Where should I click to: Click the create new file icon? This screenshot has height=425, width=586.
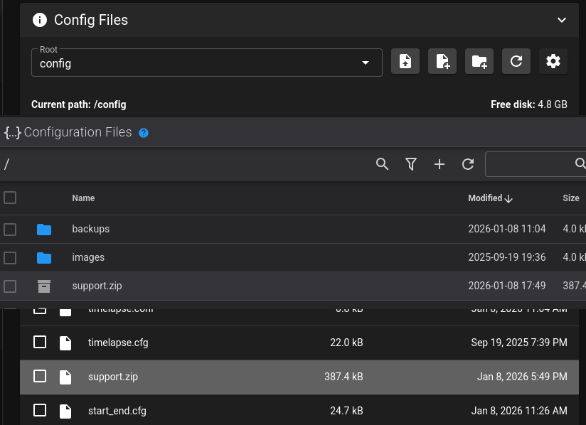pos(442,62)
